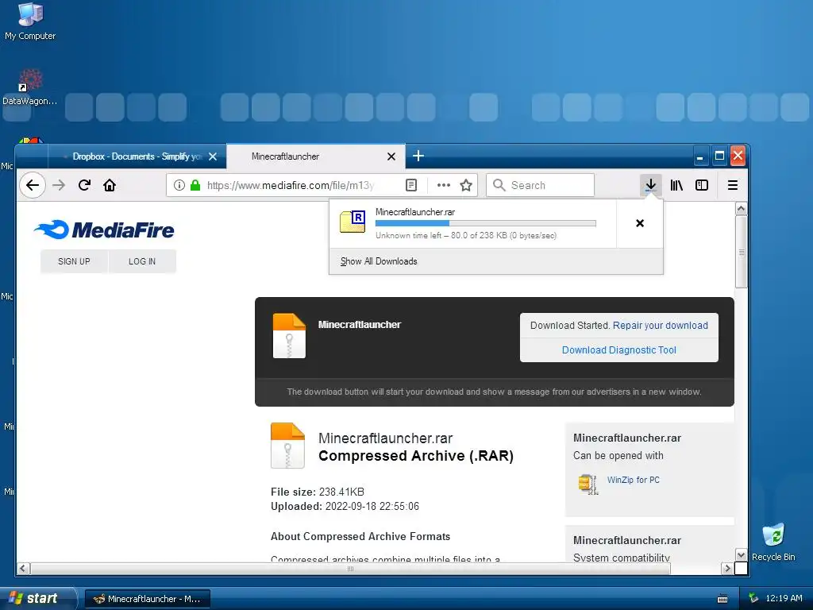Click the LOG IN button
The image size is (813, 610).
click(x=142, y=261)
